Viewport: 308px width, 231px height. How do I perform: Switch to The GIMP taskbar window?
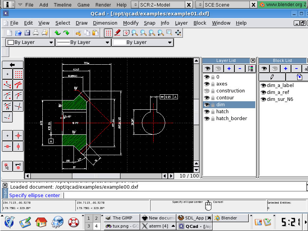point(119,218)
